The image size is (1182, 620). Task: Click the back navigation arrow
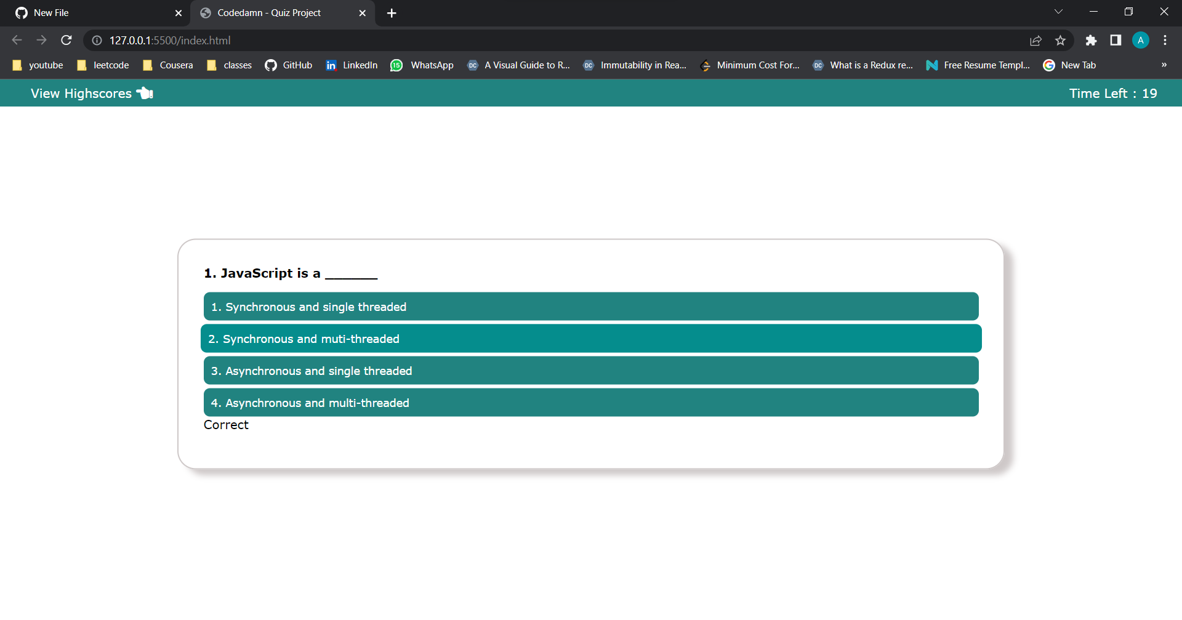[17, 40]
